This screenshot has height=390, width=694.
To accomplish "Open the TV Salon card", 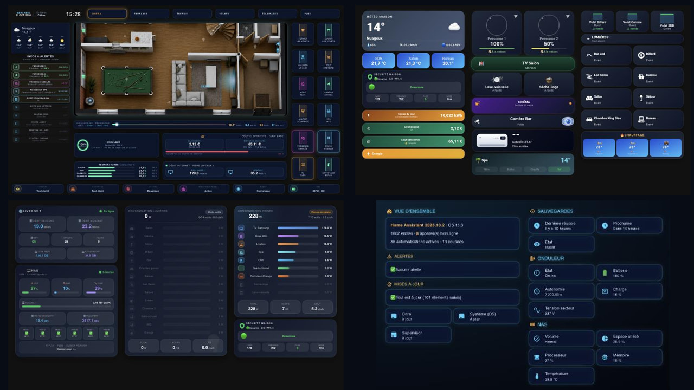I will (x=523, y=64).
